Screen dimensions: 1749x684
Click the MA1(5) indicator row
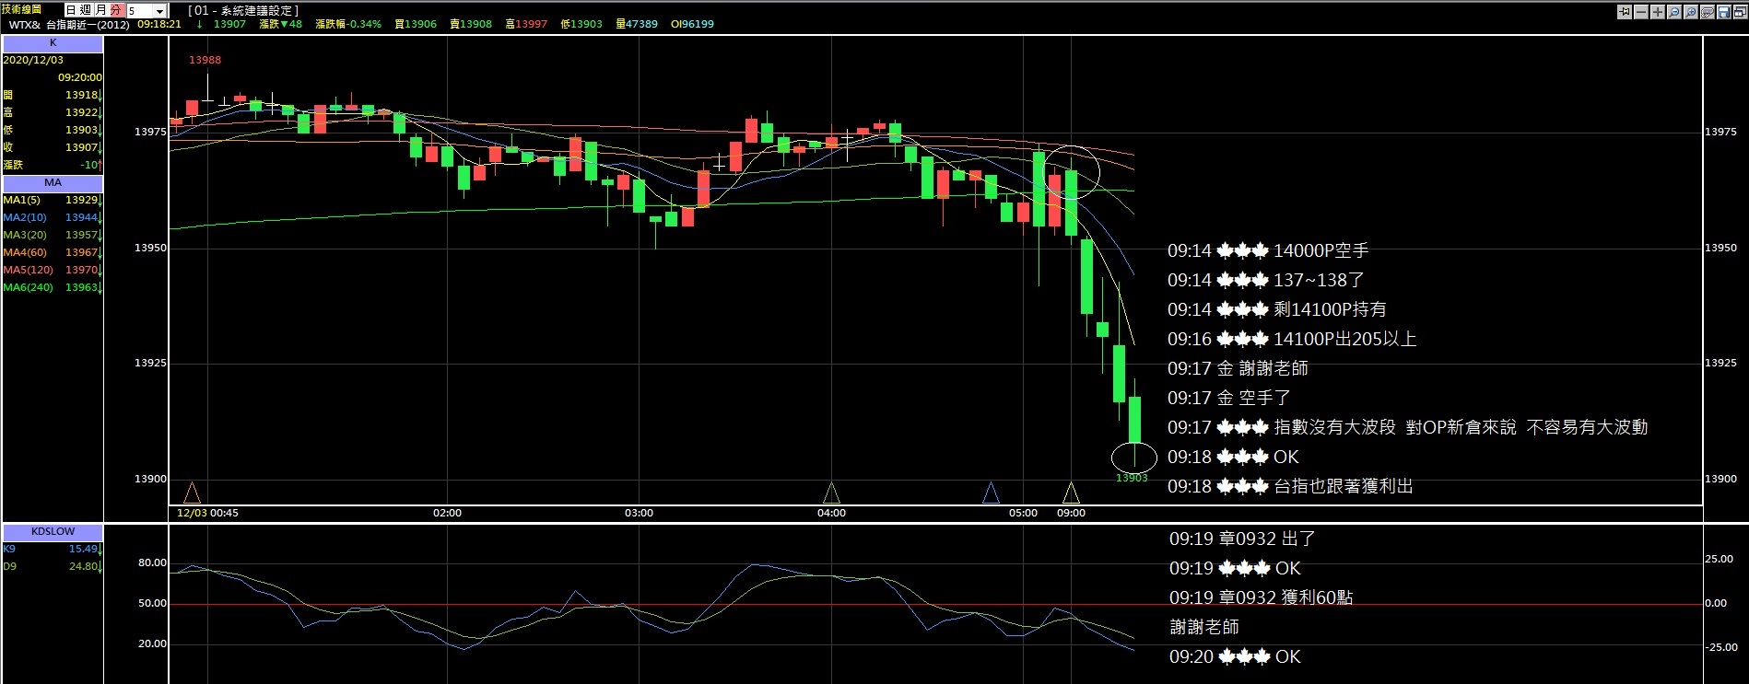coord(53,200)
